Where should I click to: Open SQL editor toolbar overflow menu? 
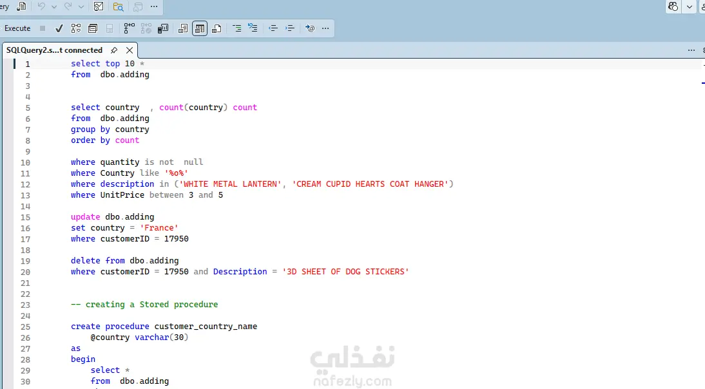pos(325,28)
